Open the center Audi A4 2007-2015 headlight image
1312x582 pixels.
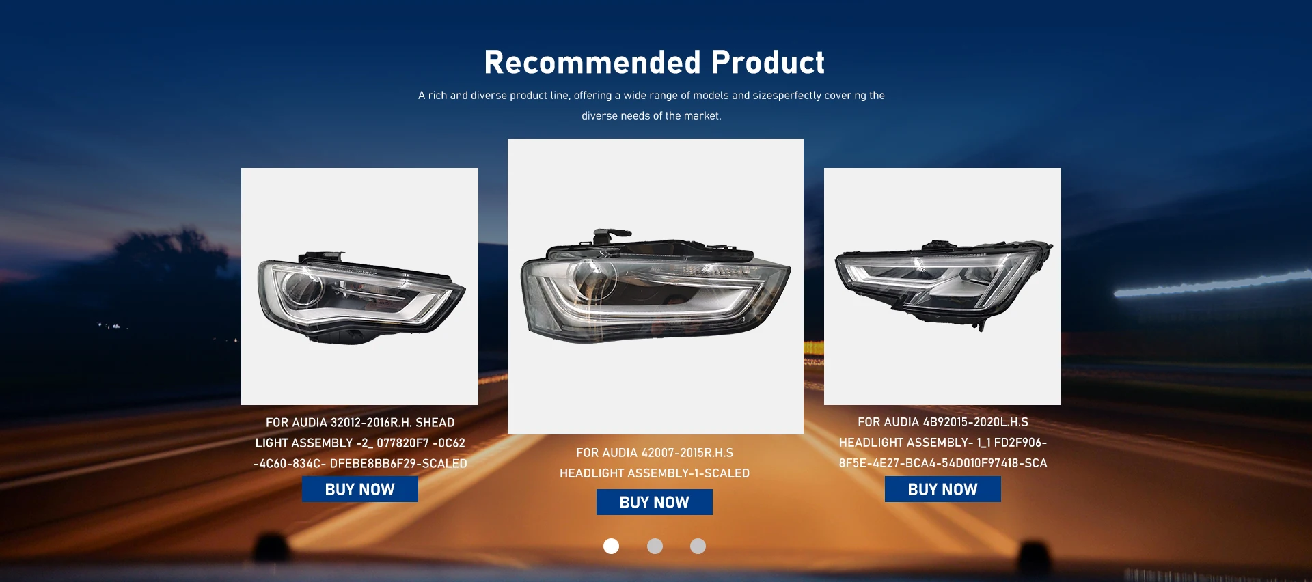click(655, 286)
